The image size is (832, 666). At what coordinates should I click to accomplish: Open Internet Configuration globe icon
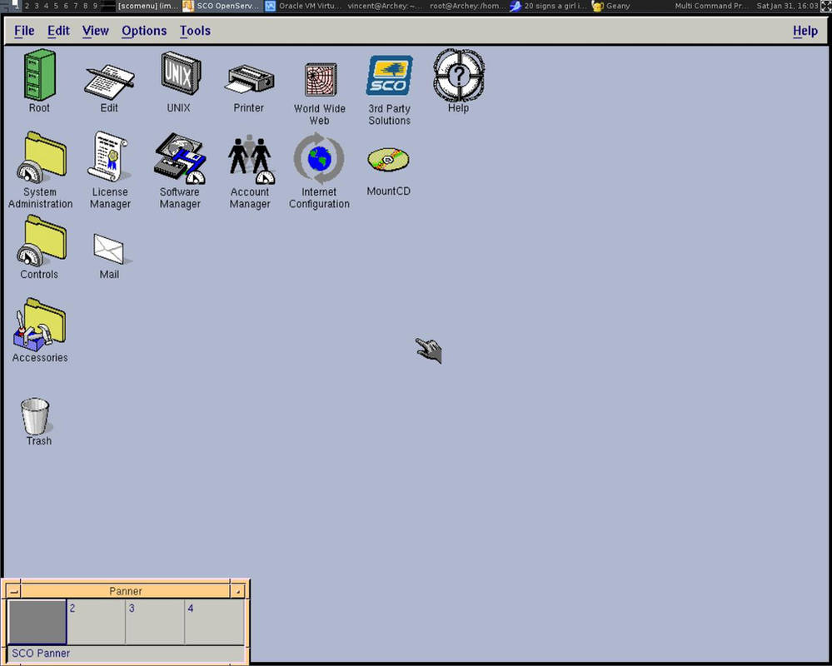coord(319,158)
